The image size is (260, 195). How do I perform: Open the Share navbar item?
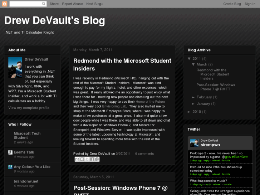click(x=54, y=4)
